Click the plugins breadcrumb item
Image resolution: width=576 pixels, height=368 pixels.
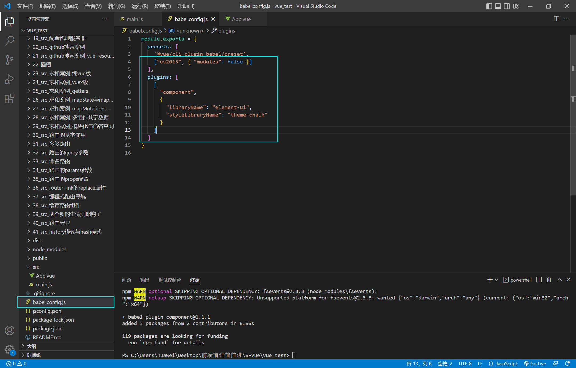tap(223, 31)
